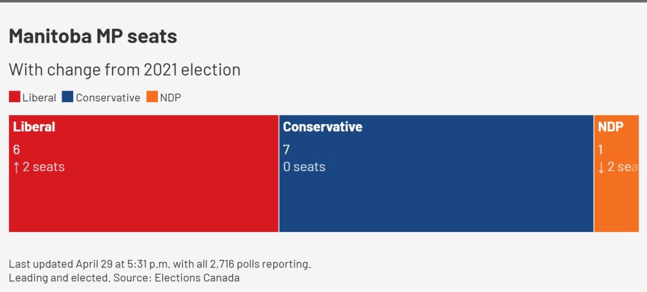
Task: Click the "With change from 2021 election" subtitle
Action: point(124,69)
